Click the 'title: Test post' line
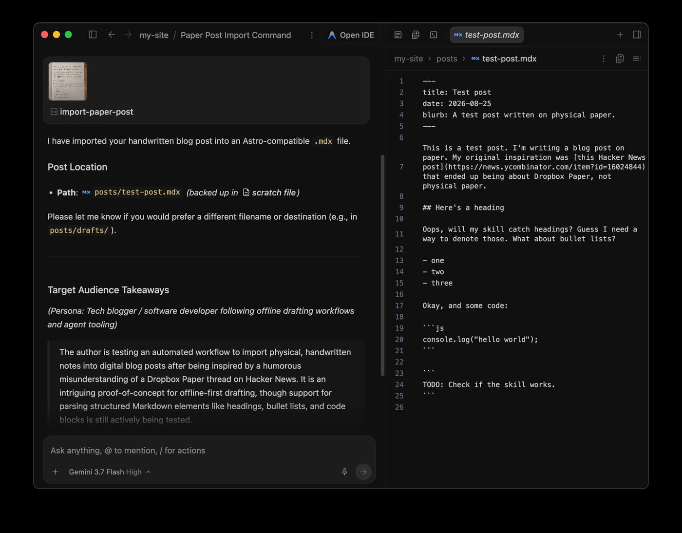Image resolution: width=682 pixels, height=533 pixels. [457, 92]
